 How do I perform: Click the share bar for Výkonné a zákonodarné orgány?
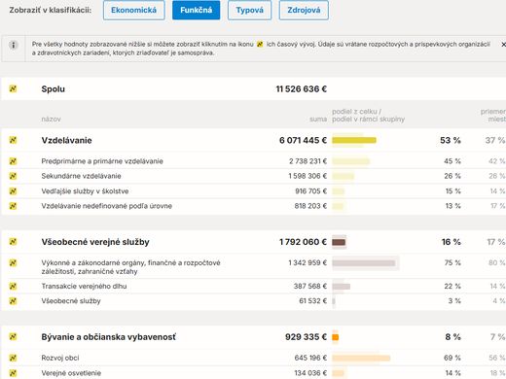coord(364,262)
